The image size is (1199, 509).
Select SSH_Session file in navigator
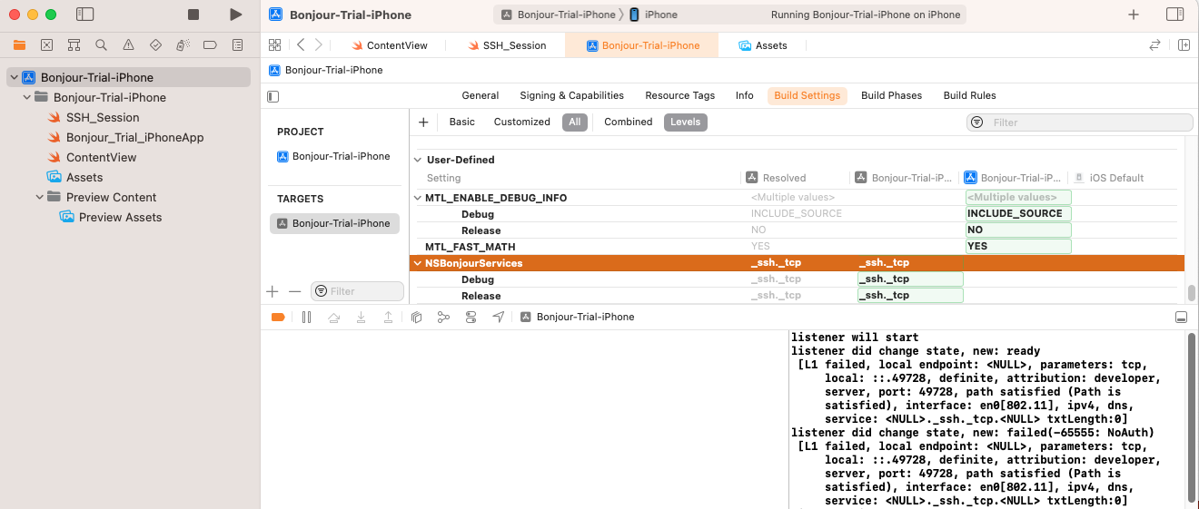pyautogui.click(x=103, y=118)
